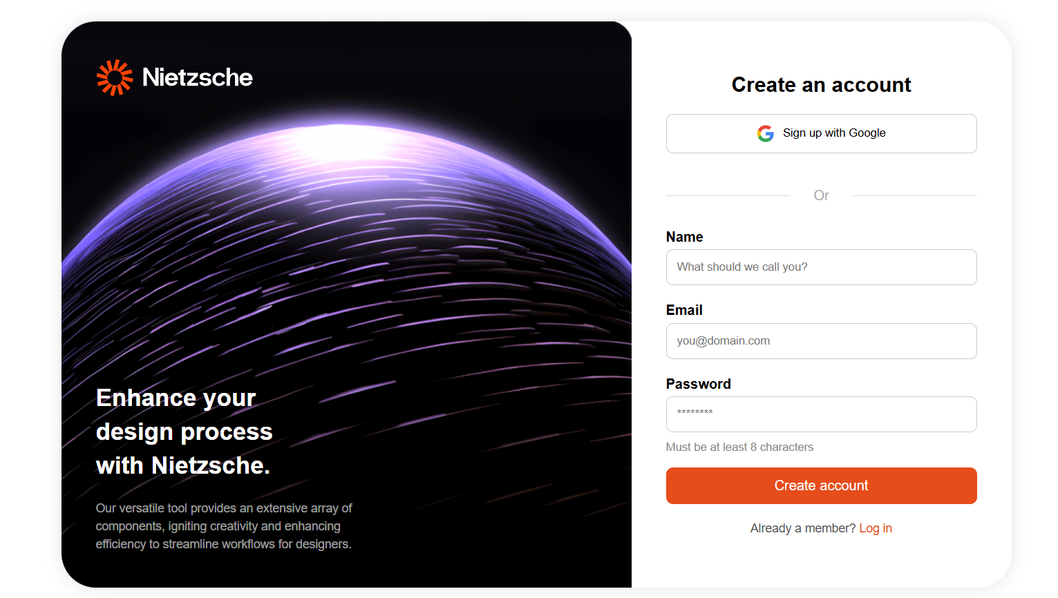
Task: Click the Enhance your design process headline
Action: (x=184, y=432)
